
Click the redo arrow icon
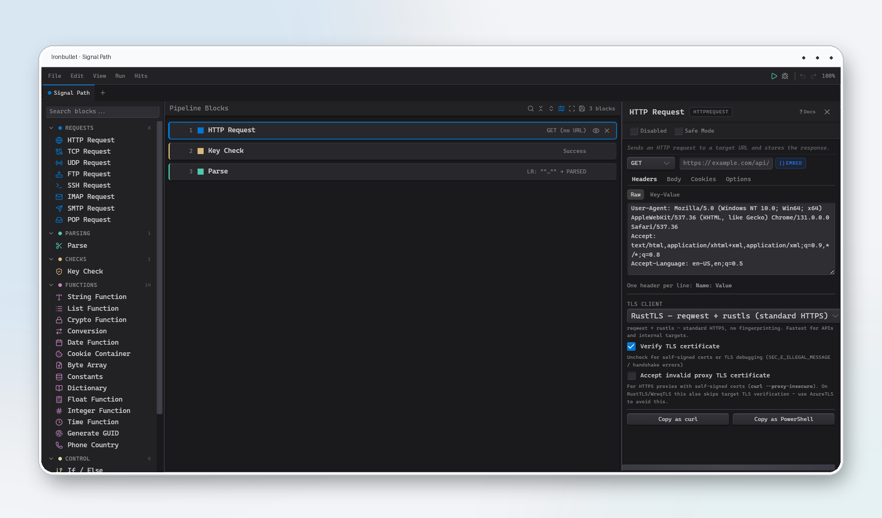814,76
